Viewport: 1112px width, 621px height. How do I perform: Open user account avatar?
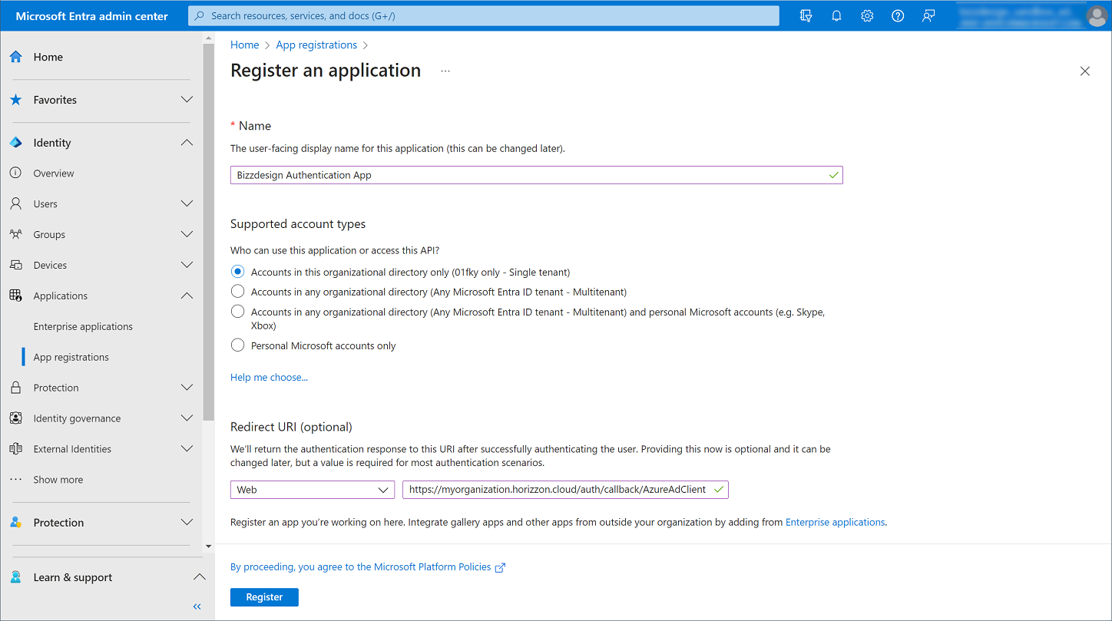(1097, 15)
